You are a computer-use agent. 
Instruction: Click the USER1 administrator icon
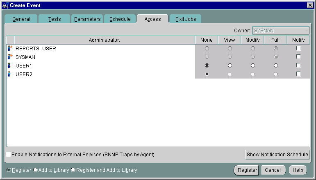point(9,65)
